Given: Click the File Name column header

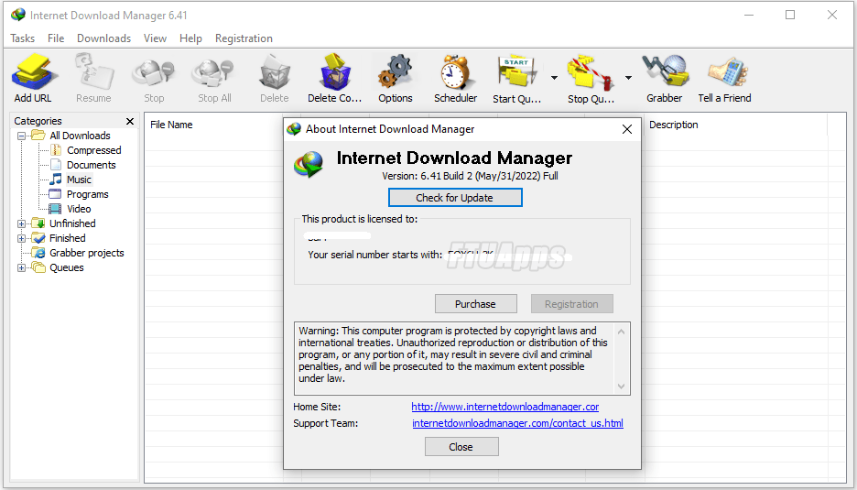Looking at the screenshot, I should pos(171,125).
